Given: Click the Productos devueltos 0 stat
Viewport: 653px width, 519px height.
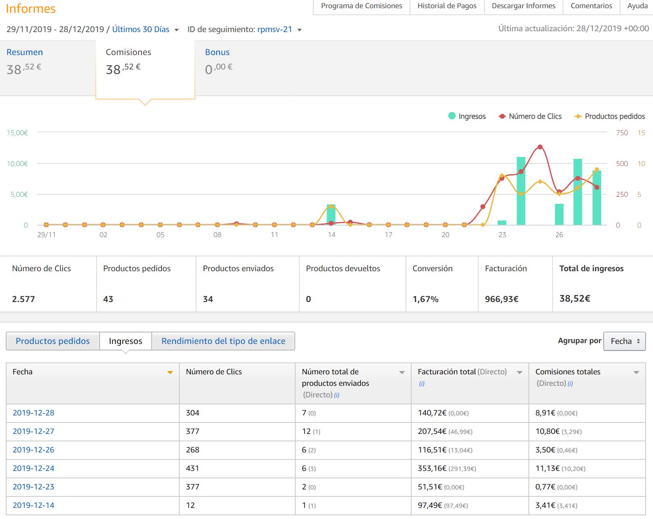Looking at the screenshot, I should tap(353, 284).
